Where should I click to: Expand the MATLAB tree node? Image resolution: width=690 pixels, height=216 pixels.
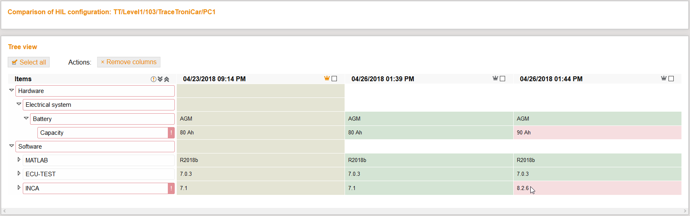tap(19, 160)
